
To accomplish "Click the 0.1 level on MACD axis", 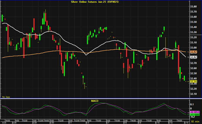I will coord(192,104).
